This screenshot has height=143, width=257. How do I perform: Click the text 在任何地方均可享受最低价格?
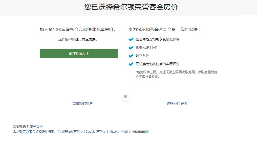(x=158, y=39)
